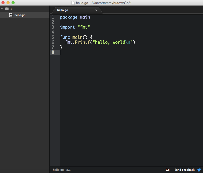Click the squirrel icon in status bar
This screenshot has width=203, height=173.
tap(199, 170)
